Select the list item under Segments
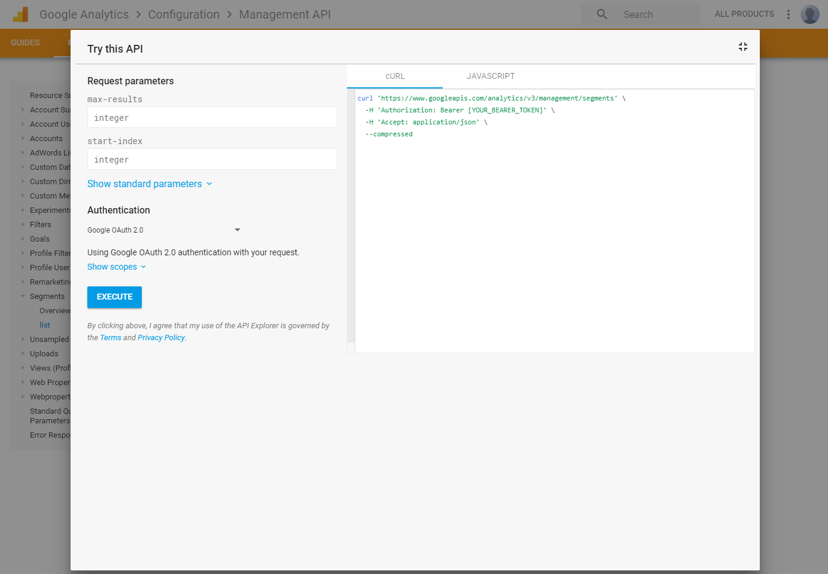 click(45, 325)
